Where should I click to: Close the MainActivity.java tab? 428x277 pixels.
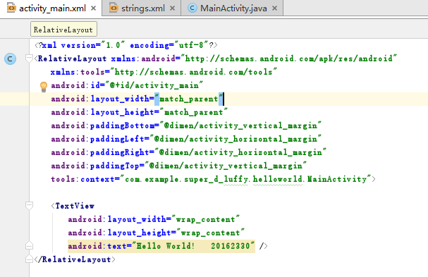coord(274,8)
